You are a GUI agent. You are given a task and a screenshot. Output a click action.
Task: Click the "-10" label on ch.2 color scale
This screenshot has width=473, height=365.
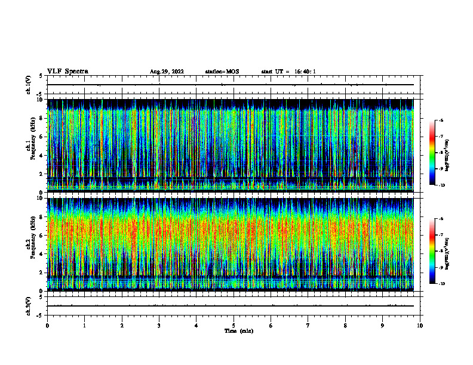(x=441, y=284)
